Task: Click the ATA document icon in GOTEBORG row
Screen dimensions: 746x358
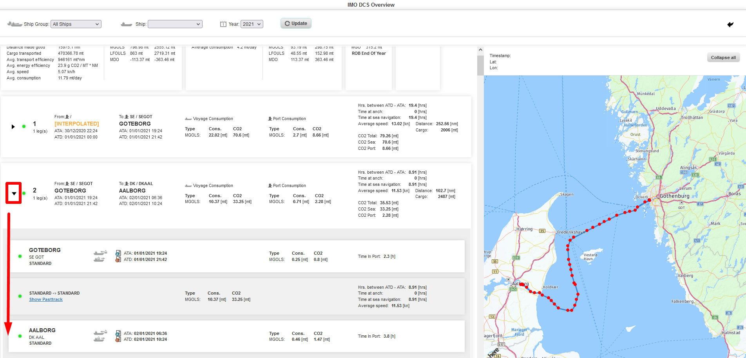Action: point(118,253)
